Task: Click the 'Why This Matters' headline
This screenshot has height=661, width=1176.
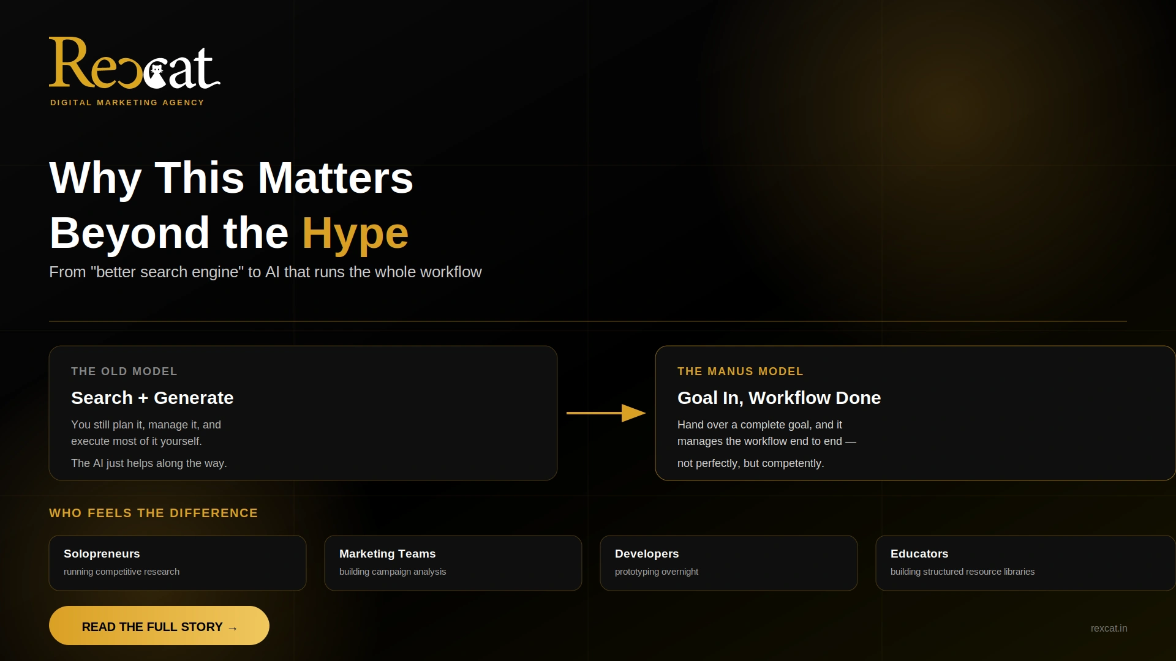Action: click(232, 178)
